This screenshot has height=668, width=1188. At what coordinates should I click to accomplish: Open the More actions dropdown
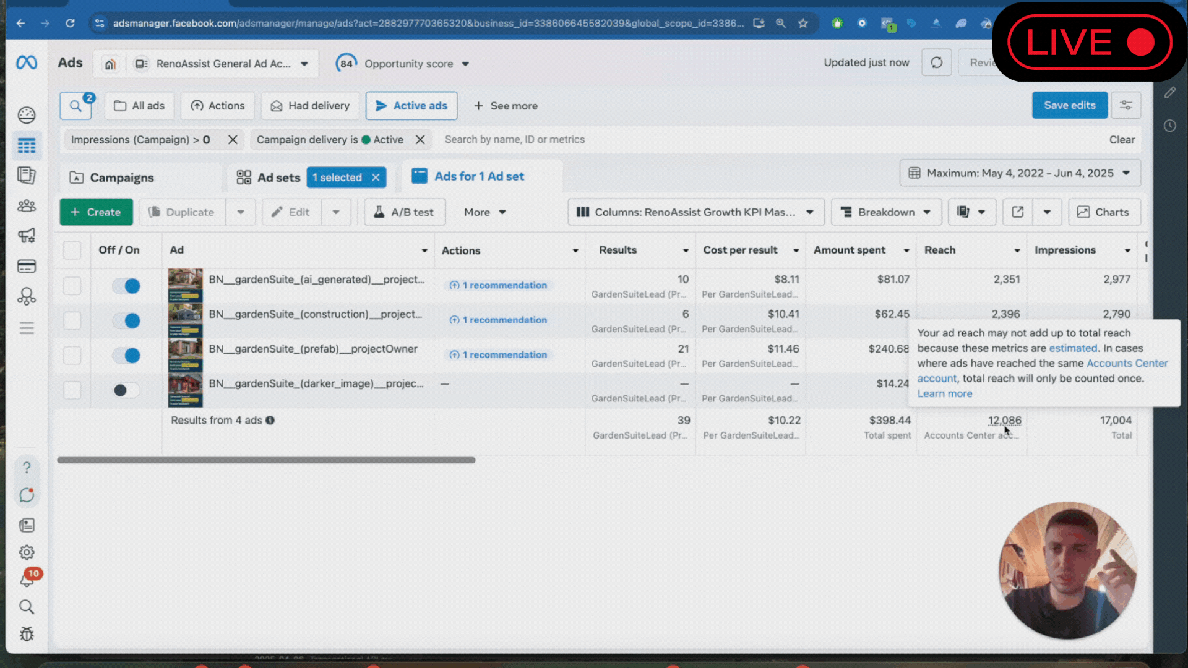click(485, 212)
